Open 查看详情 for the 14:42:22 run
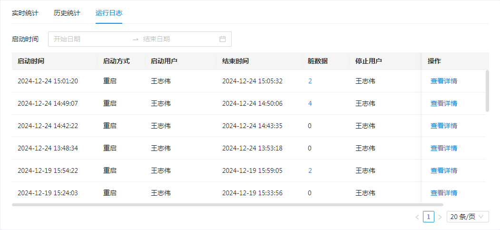Screen dimensions: 500x230 pos(443,126)
